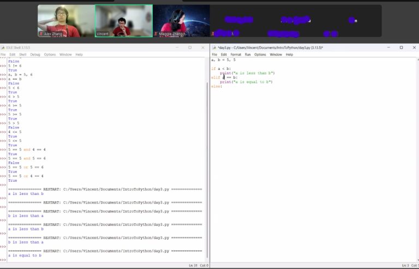The width and height of the screenshot is (419, 269).
Task: Click the shell line '5 == 5 and 5 == 6'
Action: [x=27, y=158]
